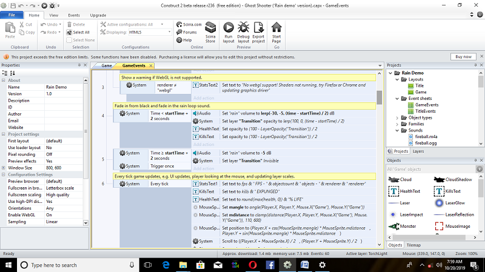Show categorized properties view icon
The height and width of the screenshot is (272, 485).
point(5,73)
